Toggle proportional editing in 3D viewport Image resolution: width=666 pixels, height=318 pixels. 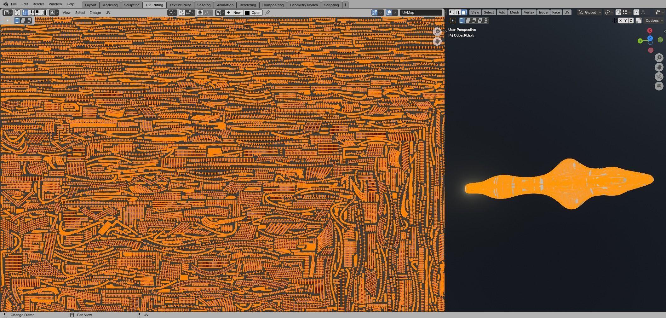[636, 12]
